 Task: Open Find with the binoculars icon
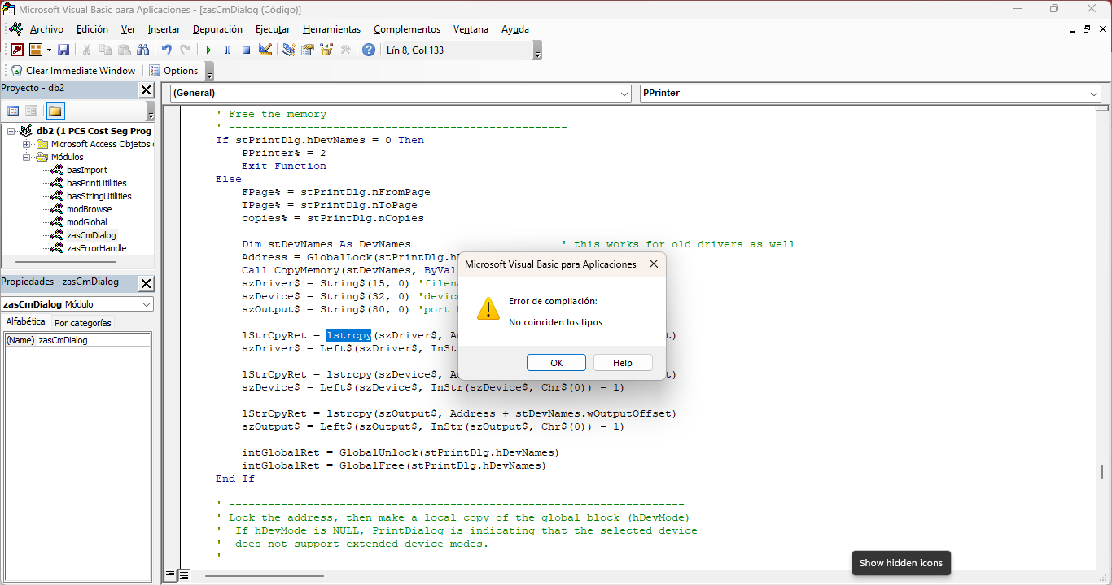coord(143,50)
